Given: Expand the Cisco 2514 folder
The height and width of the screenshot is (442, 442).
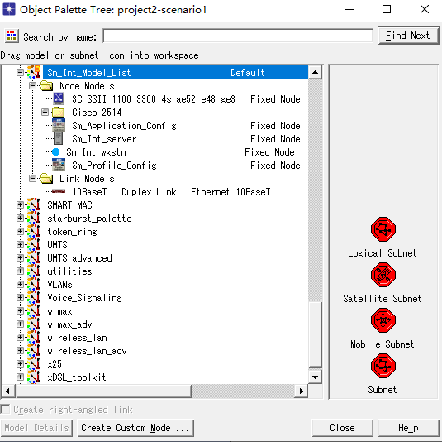Looking at the screenshot, I should pos(45,112).
